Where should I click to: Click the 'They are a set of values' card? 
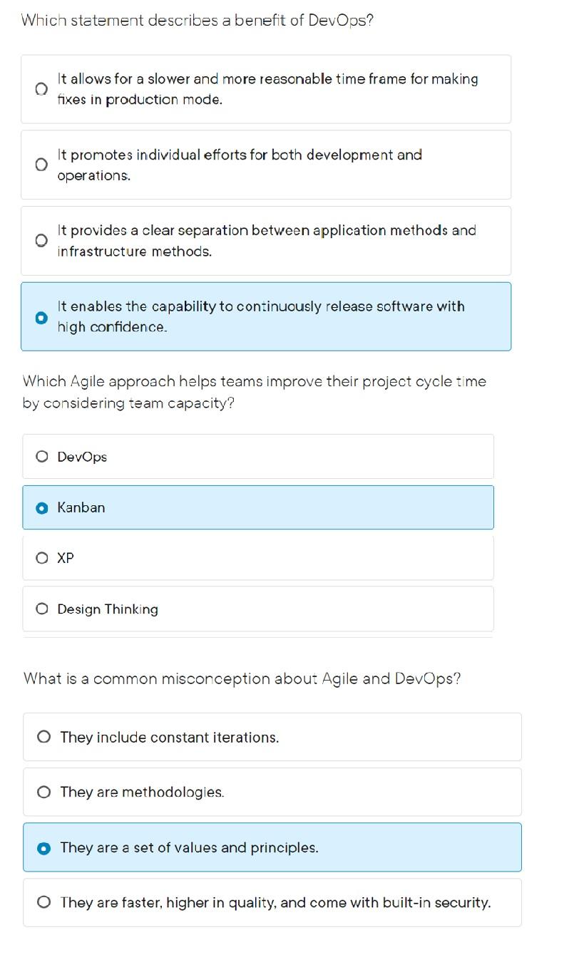[x=272, y=847]
